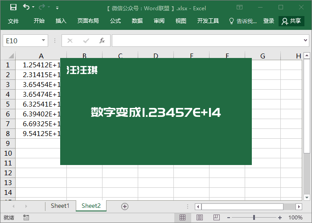The height and width of the screenshot is (223, 312).
Task: Click the previous sheet navigation arrow
Action: point(13,206)
